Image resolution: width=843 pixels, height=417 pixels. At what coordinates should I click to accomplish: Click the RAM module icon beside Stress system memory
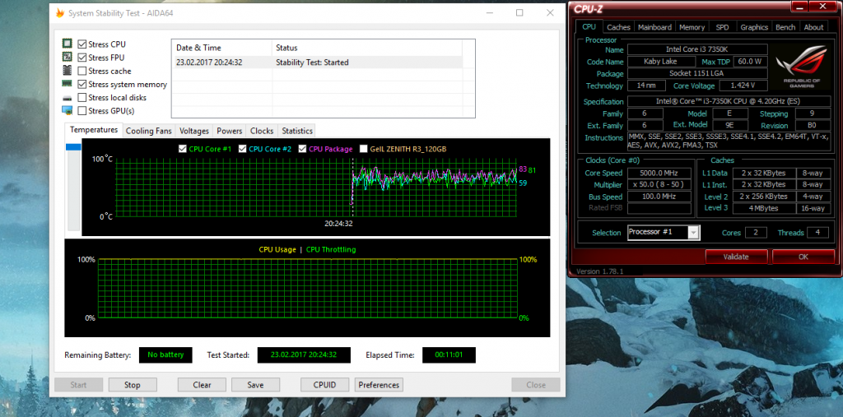tap(68, 84)
